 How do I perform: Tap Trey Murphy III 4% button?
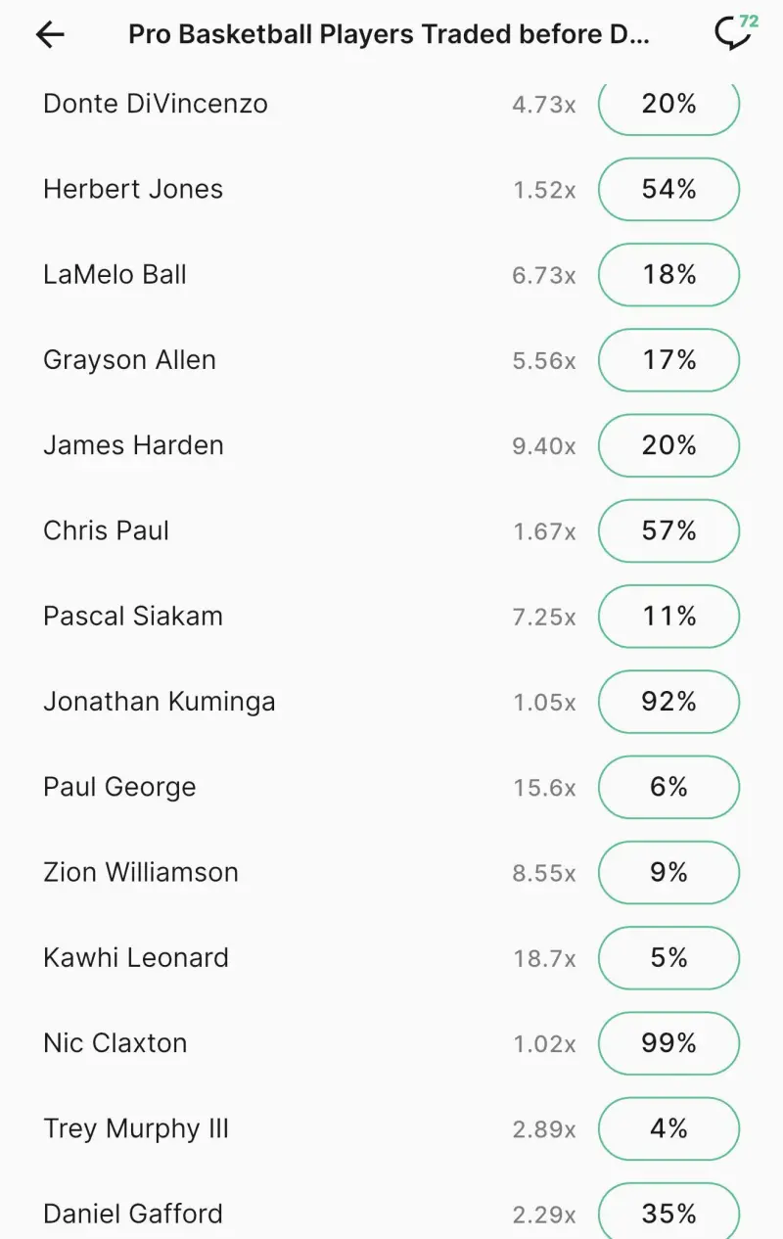coord(668,1128)
